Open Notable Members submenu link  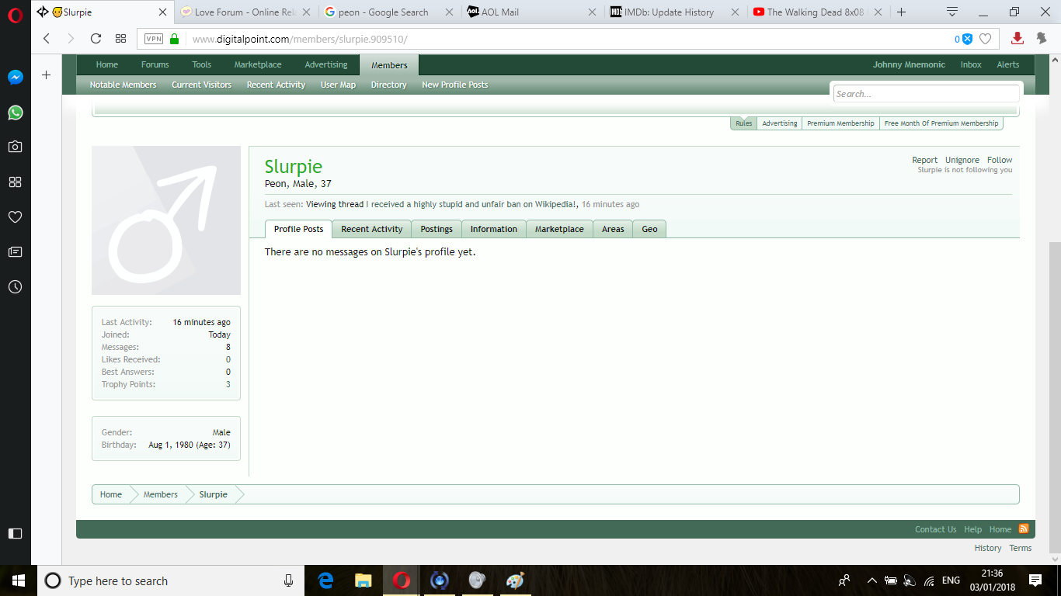(123, 85)
